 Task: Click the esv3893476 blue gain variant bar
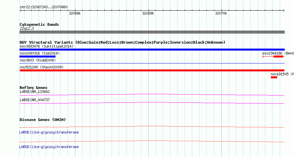[x=152, y=50]
